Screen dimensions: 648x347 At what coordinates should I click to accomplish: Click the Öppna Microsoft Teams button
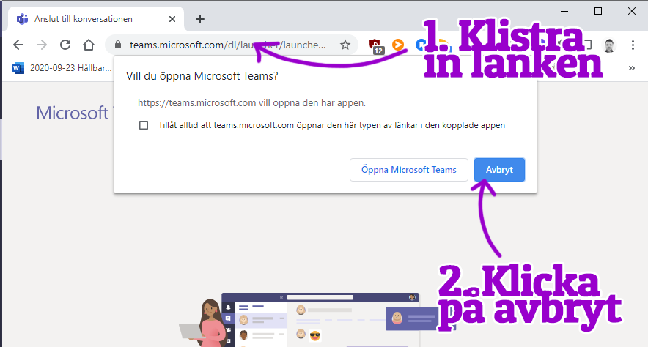pyautogui.click(x=409, y=170)
